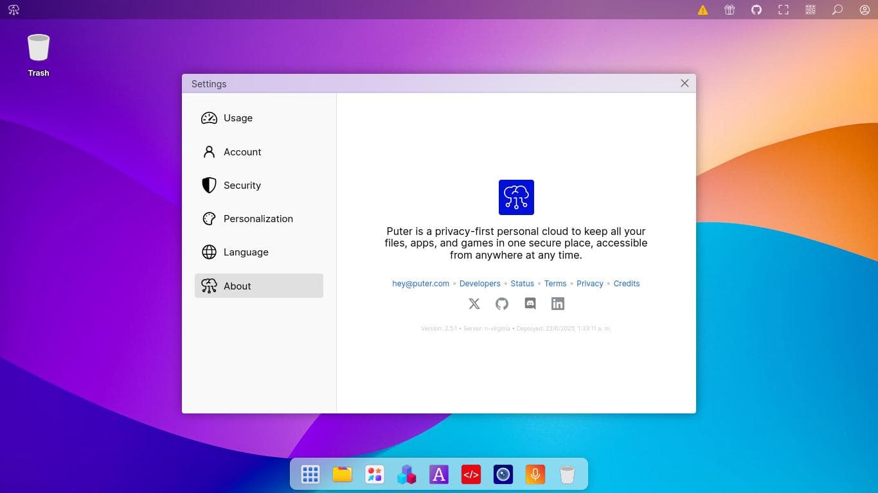Launch the App Center dock icon

[375, 474]
